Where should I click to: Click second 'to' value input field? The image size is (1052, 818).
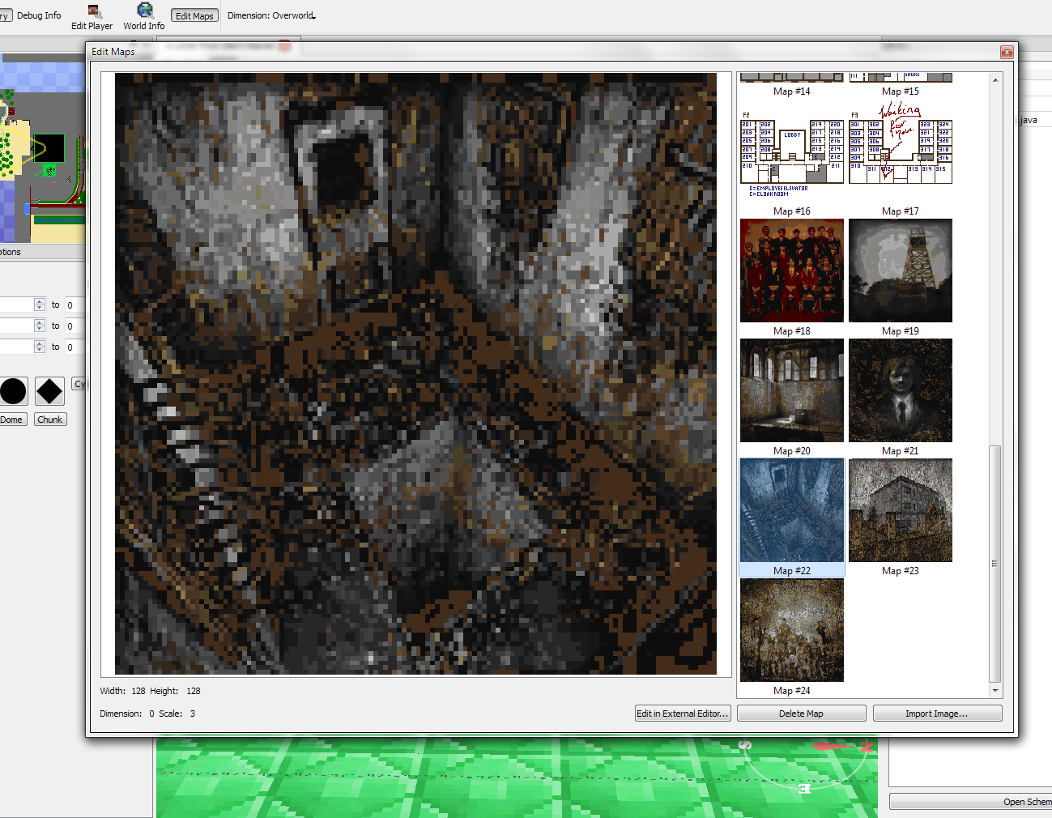tap(75, 326)
